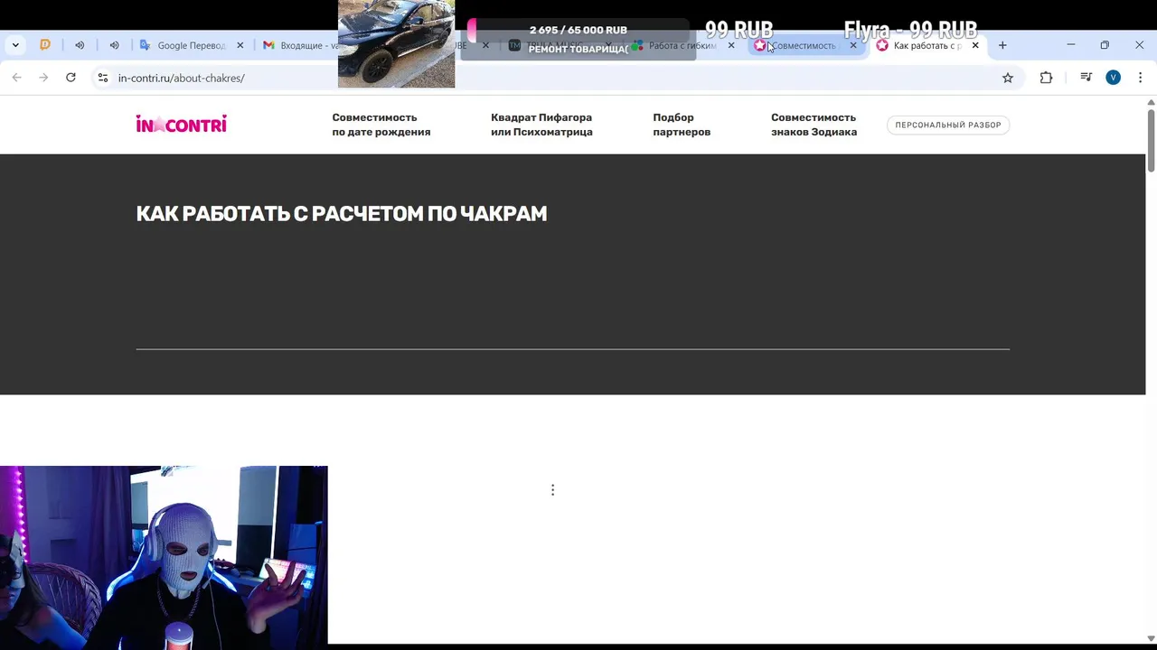This screenshot has width=1157, height=650.
Task: Close the Работа с гибкими tab
Action: tap(731, 45)
